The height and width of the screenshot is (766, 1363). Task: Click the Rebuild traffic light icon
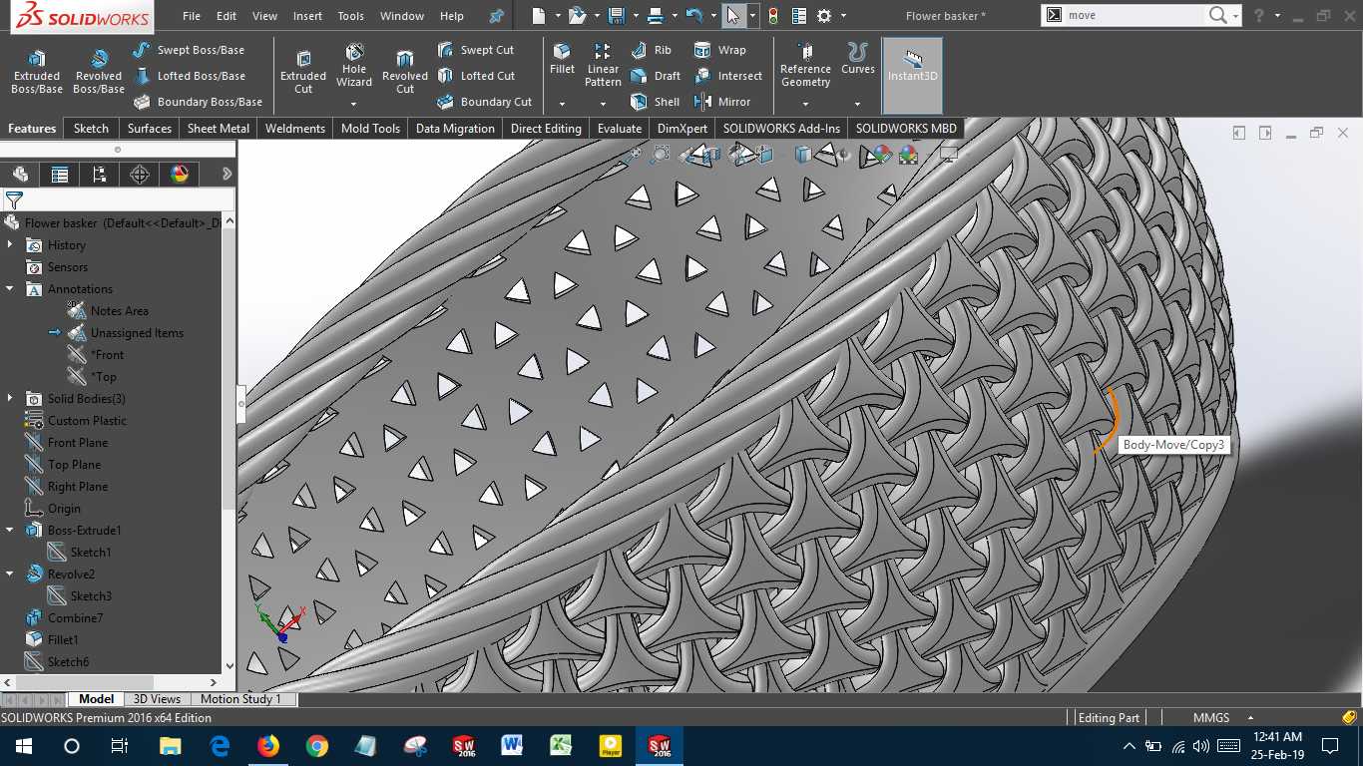(774, 16)
